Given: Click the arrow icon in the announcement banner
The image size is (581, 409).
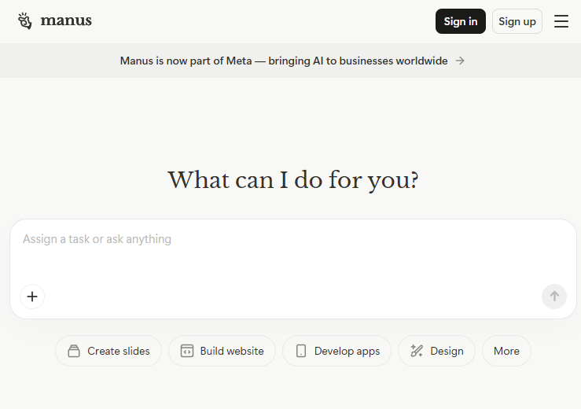Looking at the screenshot, I should (460, 61).
